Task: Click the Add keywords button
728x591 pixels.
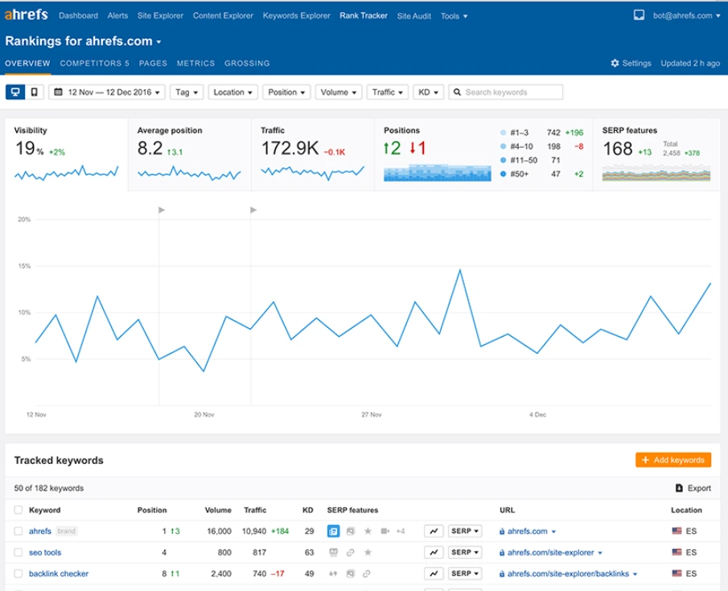Action: [x=673, y=460]
